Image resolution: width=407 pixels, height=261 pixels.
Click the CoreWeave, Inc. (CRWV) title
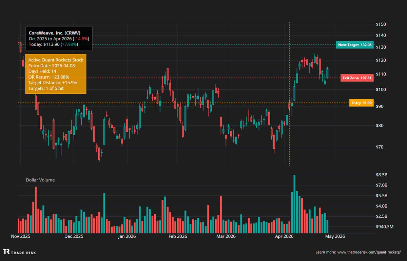coord(54,33)
